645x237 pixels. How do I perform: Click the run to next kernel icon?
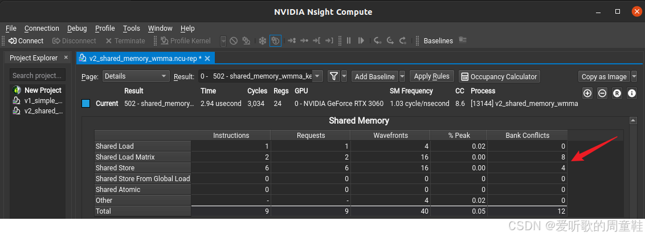[x=292, y=41]
